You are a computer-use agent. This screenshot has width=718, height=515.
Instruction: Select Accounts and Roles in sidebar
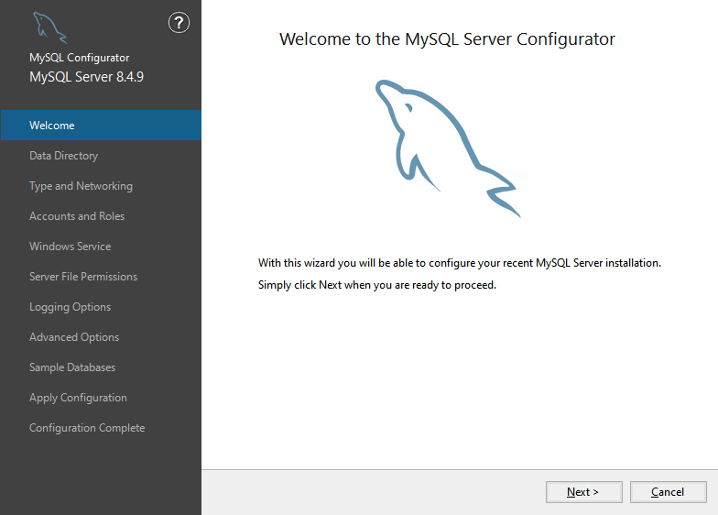[x=77, y=216]
